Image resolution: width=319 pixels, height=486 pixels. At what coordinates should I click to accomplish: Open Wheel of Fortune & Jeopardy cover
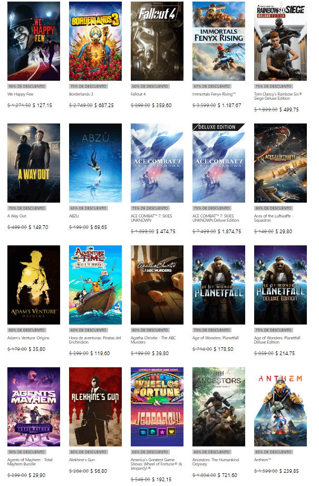157,407
